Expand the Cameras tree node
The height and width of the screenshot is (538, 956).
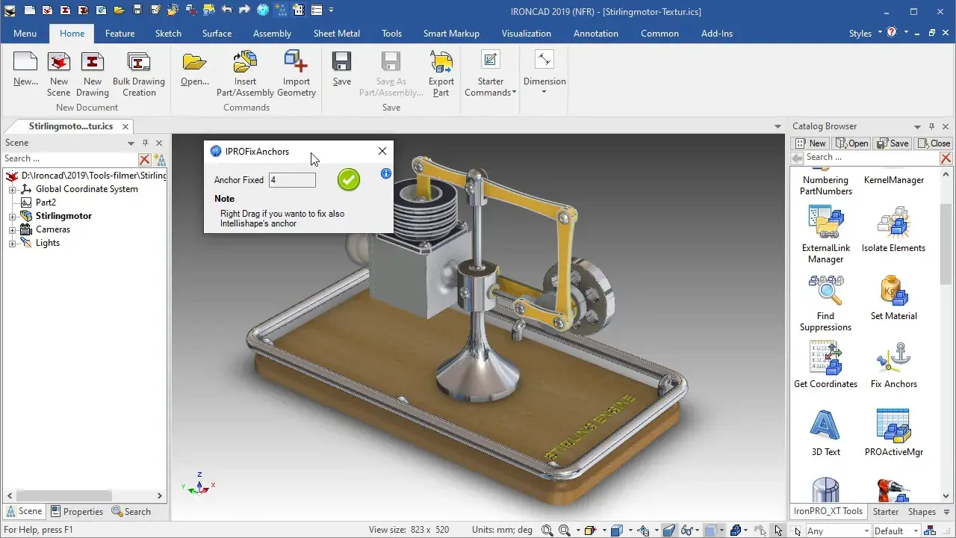(12, 230)
